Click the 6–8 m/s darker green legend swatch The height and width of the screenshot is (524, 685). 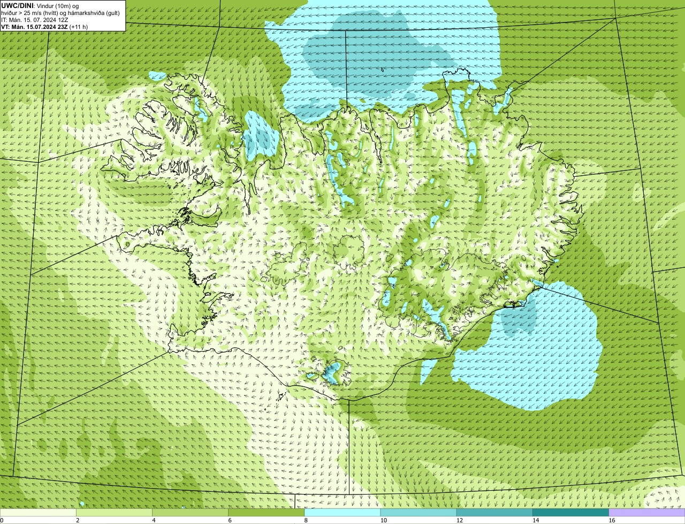[267, 513]
